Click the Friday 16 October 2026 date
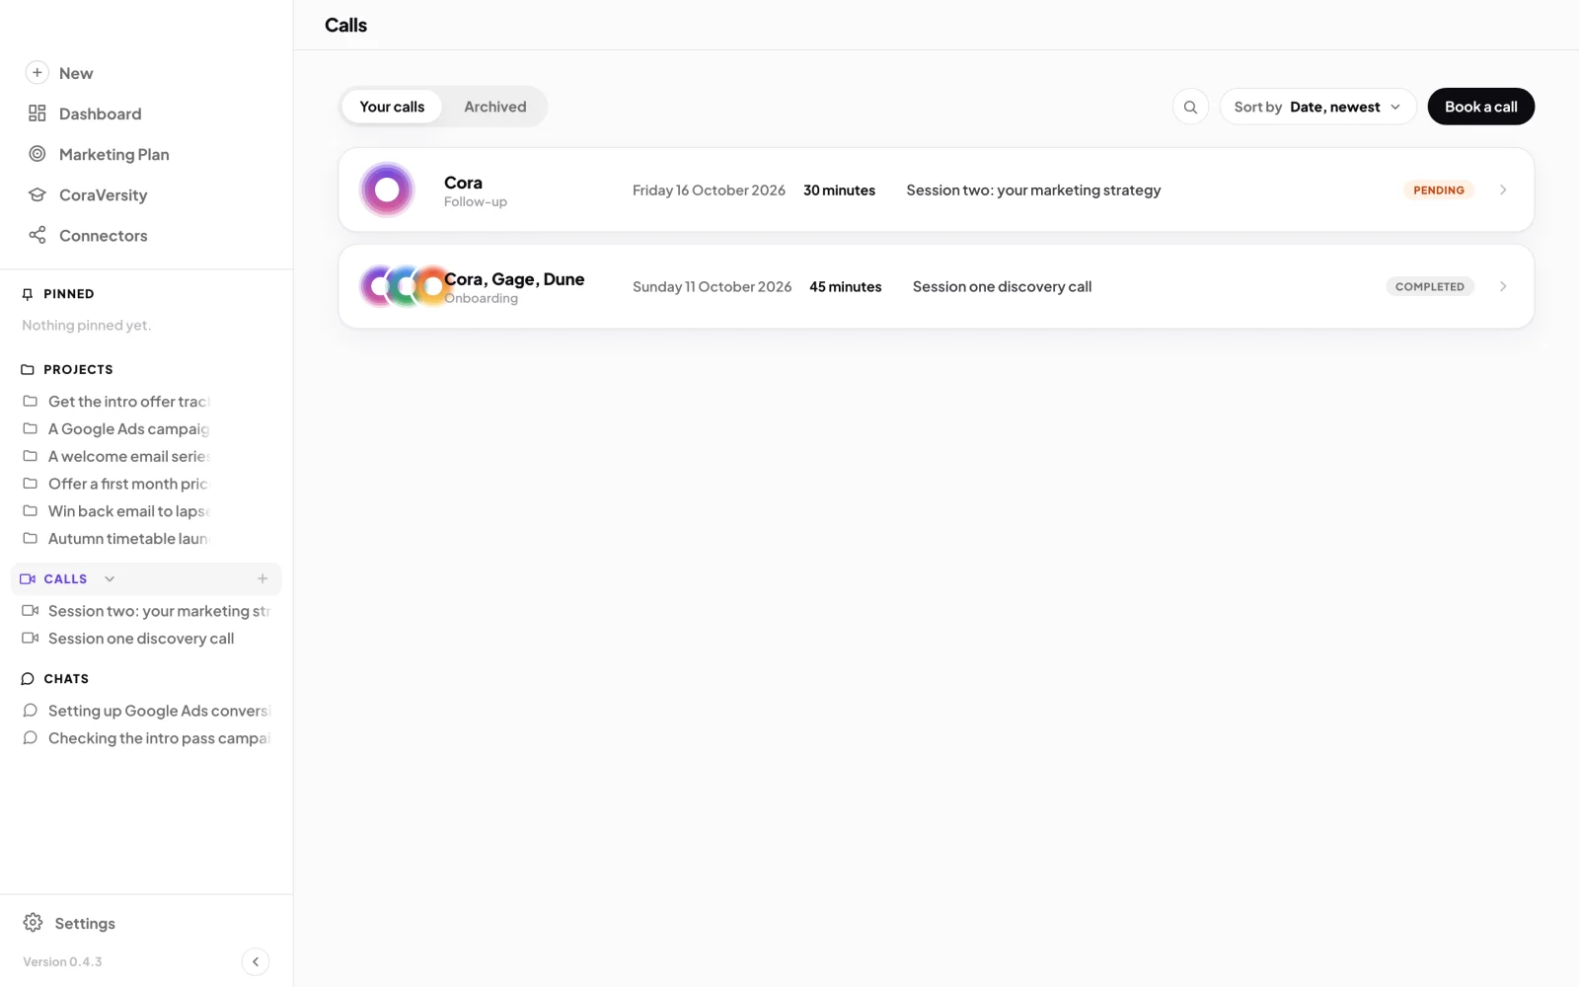The width and height of the screenshot is (1579, 987). [x=709, y=190]
